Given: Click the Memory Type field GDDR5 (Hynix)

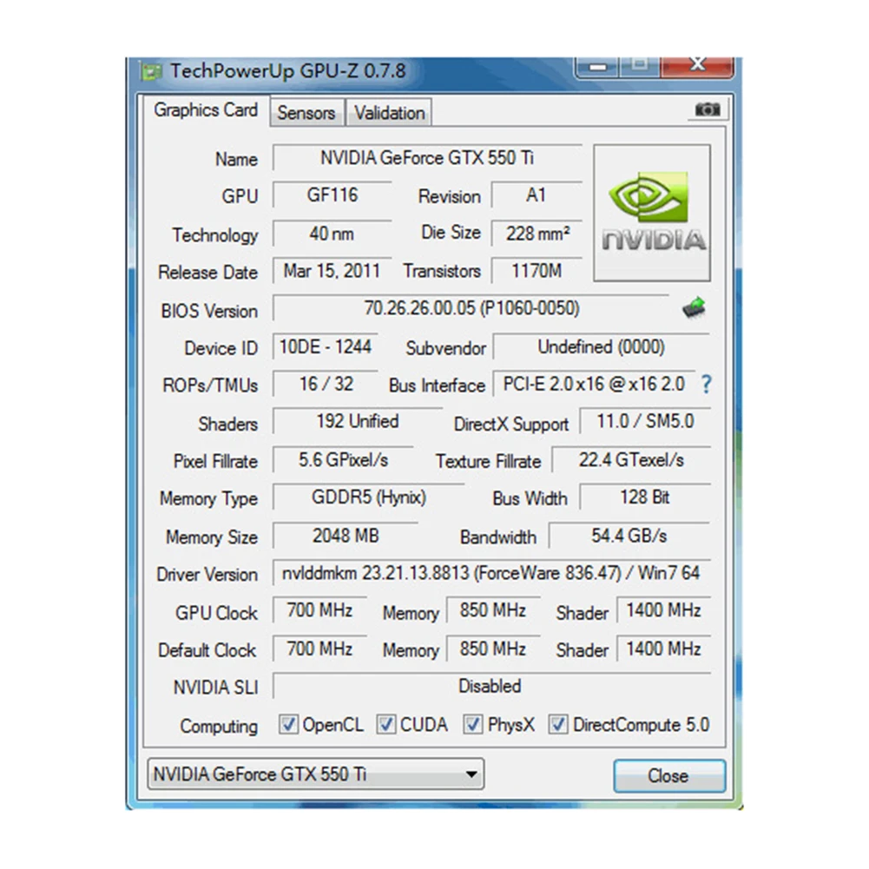Looking at the screenshot, I should [369, 497].
